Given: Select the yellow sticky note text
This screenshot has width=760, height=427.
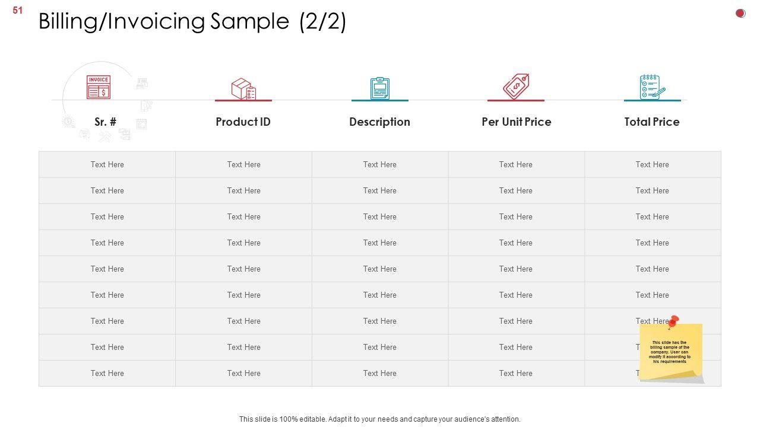Looking at the screenshot, I should tap(670, 352).
